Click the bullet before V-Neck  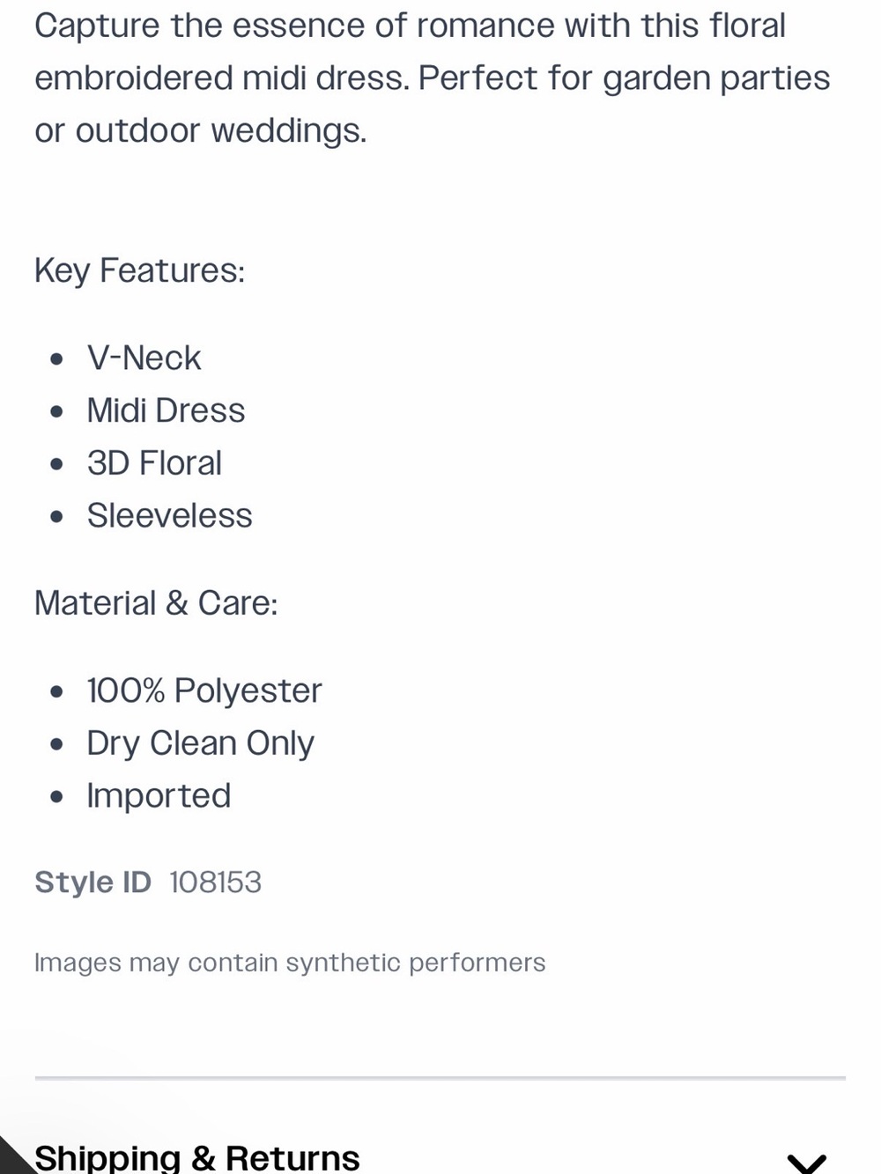57,359
